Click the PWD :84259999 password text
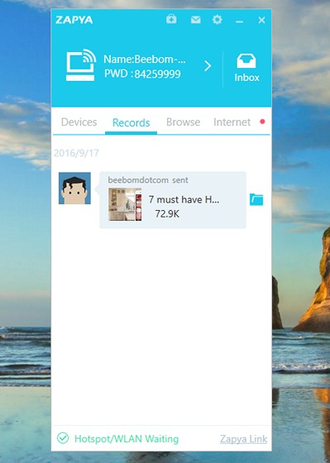Viewport: 330px width, 463px height. pyautogui.click(x=142, y=74)
